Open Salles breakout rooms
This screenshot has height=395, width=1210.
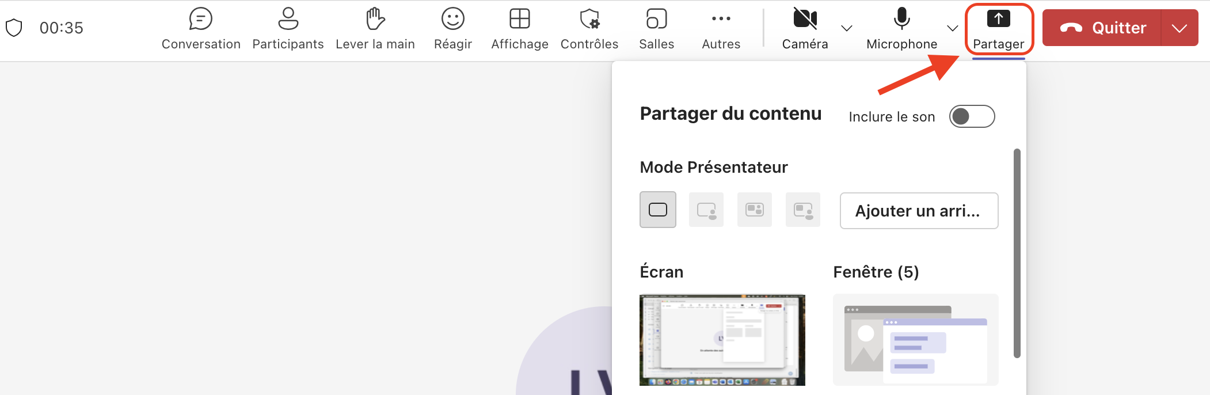tap(656, 29)
